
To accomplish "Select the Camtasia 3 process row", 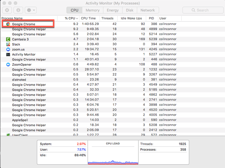I will [x=112, y=39].
